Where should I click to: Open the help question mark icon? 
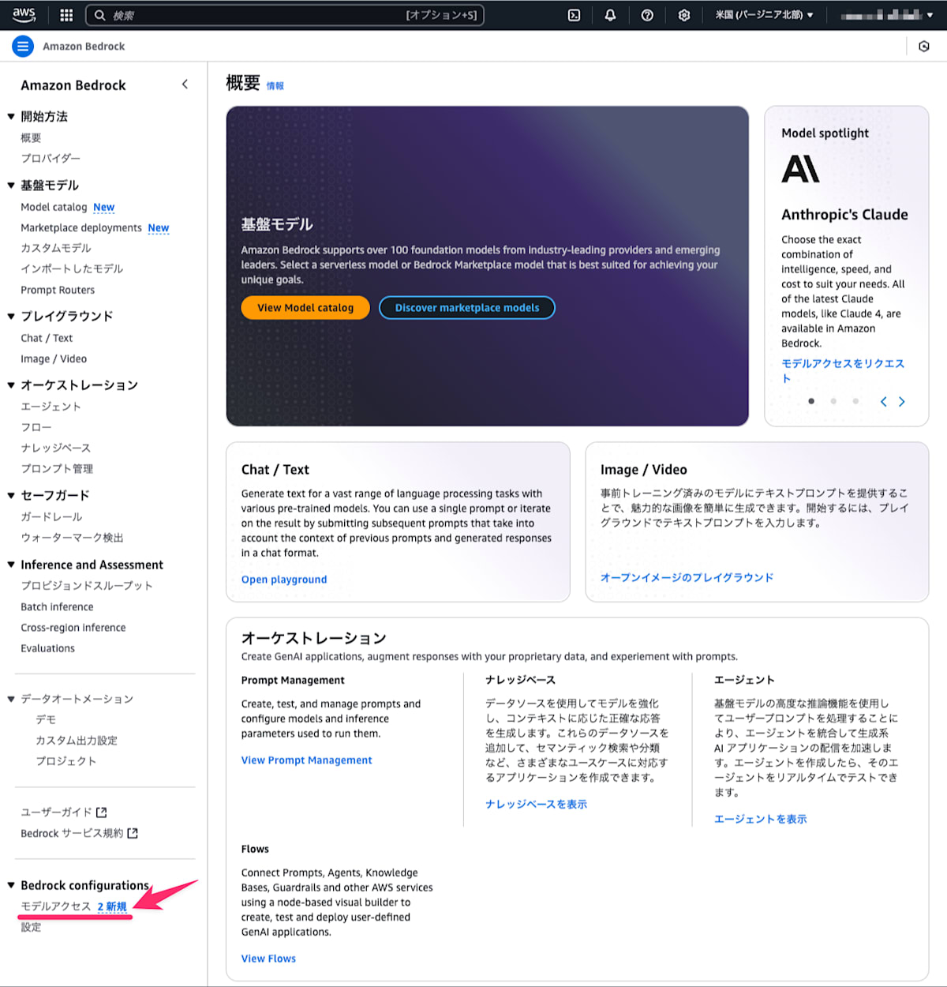point(647,15)
